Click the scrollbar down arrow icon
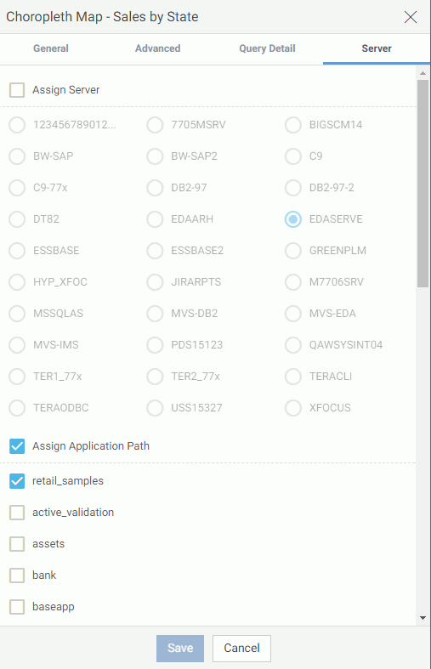Viewport: 431px width, 669px height. coord(422,618)
